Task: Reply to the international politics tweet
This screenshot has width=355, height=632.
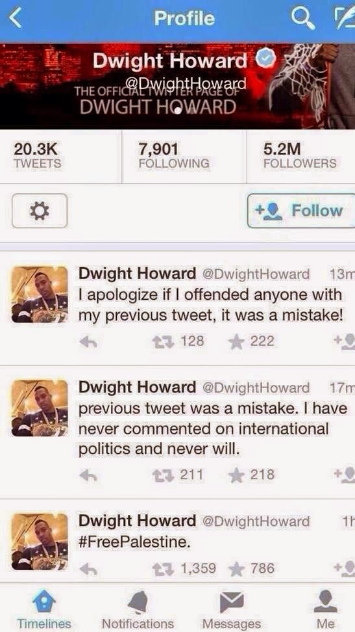Action: (88, 475)
